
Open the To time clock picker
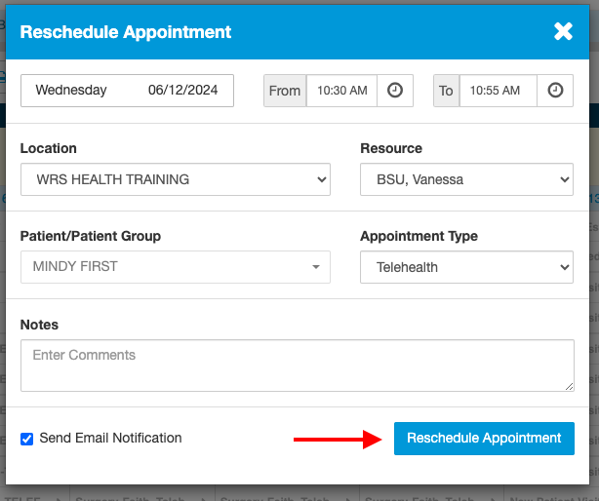[x=554, y=90]
